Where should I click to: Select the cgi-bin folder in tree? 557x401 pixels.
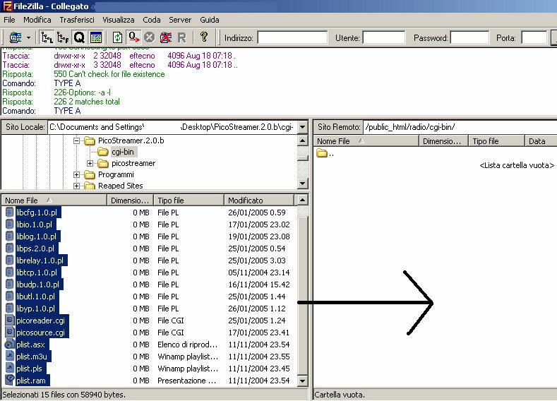point(123,152)
